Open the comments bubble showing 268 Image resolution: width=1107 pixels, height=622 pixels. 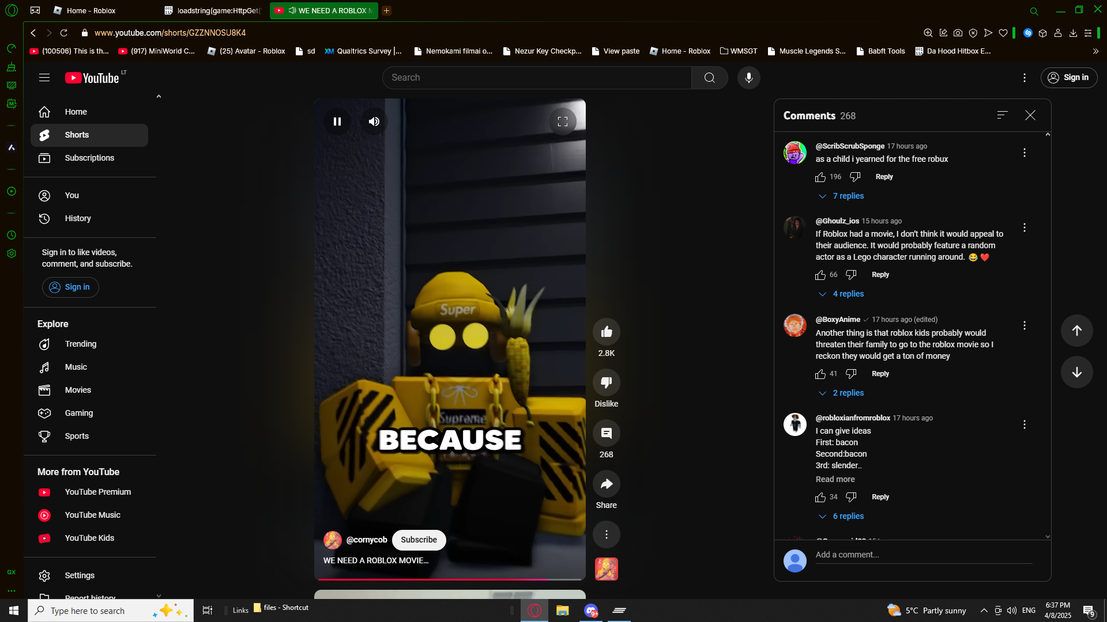(x=606, y=434)
